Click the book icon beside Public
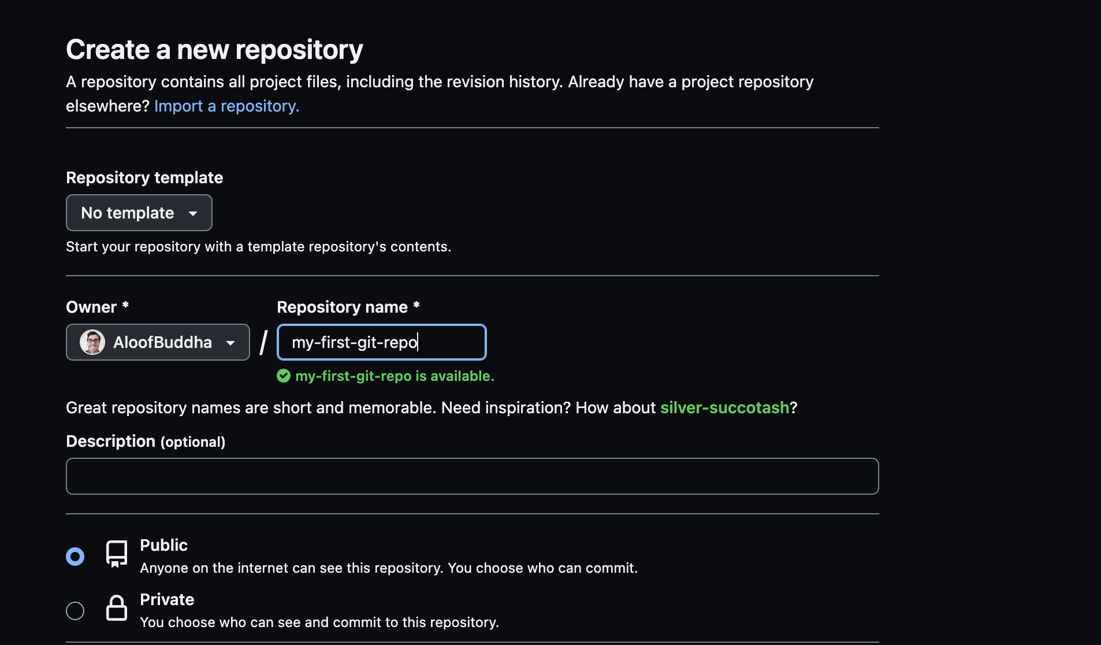This screenshot has height=645, width=1101. click(117, 555)
